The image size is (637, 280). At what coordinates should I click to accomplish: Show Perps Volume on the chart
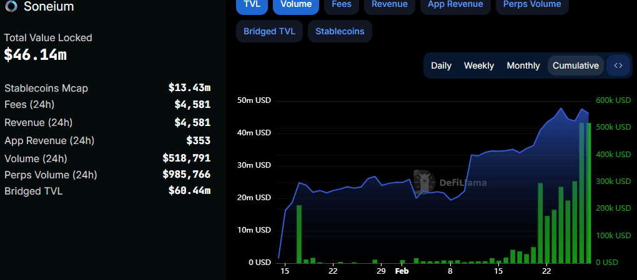pos(532,4)
